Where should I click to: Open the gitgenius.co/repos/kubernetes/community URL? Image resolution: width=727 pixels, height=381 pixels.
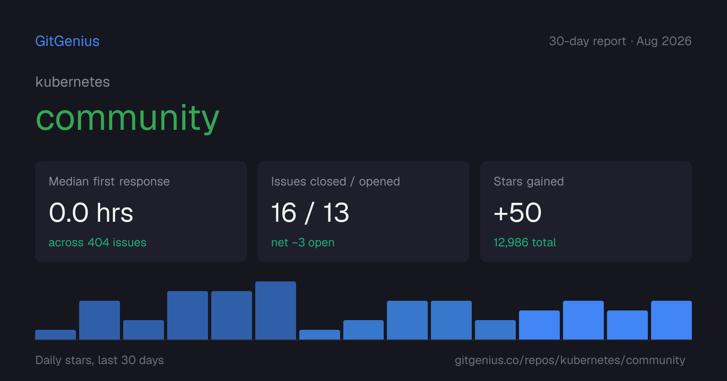click(570, 360)
